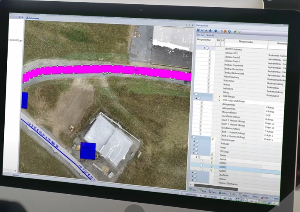Click the orange flame icon in Mengenliste toolbar
Screen dimensions: 300x212
pyautogui.click(x=225, y=31)
